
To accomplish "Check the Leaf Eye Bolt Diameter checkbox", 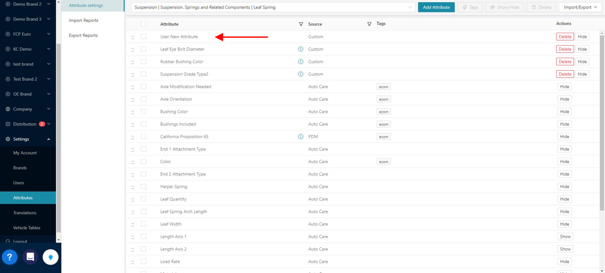I will [x=143, y=49].
